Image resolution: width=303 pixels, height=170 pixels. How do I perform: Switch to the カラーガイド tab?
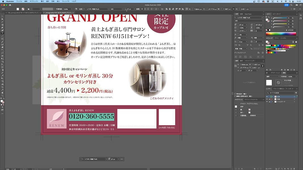(277, 14)
